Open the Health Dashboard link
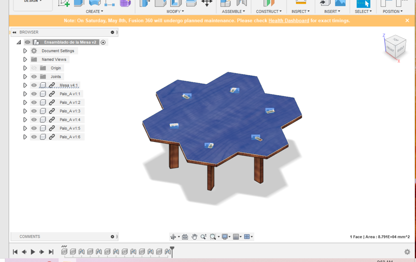This screenshot has width=416, height=262. 289,21
